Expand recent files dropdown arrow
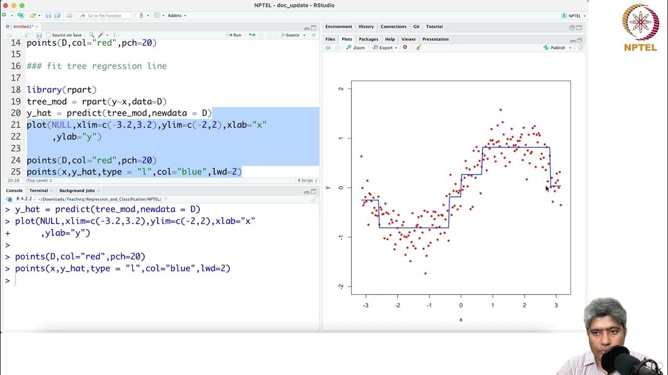 tap(40, 16)
